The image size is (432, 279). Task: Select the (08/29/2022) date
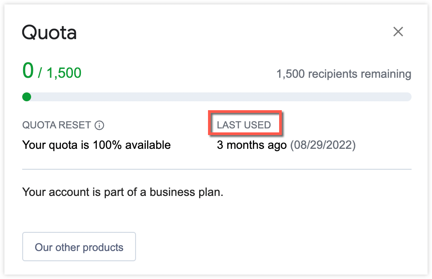click(x=323, y=145)
